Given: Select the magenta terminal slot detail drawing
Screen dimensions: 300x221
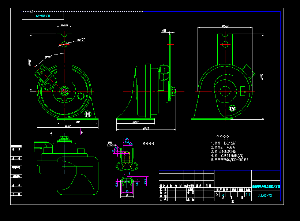Looking at the screenshot, I should (x=127, y=183).
